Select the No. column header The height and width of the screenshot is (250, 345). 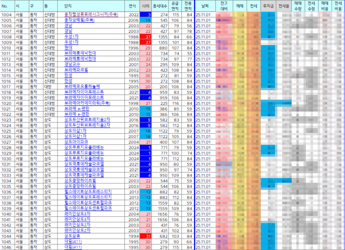[x=7, y=6]
